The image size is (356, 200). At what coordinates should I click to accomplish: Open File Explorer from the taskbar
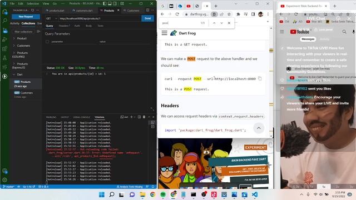[142, 194]
